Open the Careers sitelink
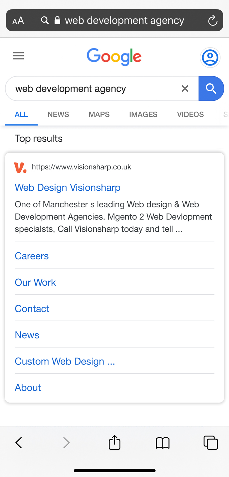The height and width of the screenshot is (477, 229). coord(32,256)
